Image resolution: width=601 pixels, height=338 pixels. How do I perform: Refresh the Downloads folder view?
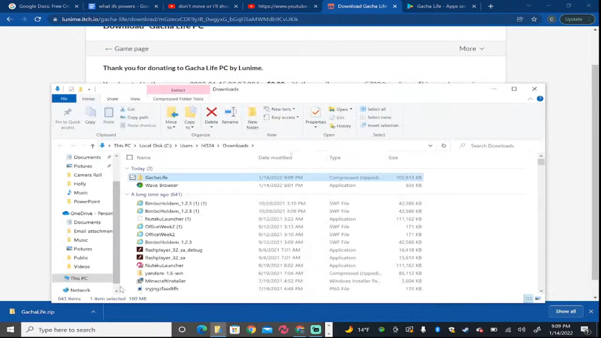coord(444,146)
